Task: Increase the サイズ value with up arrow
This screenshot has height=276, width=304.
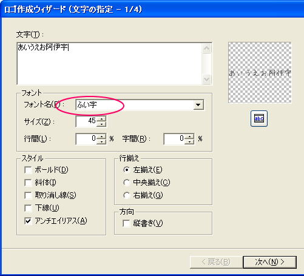Action: pos(101,119)
